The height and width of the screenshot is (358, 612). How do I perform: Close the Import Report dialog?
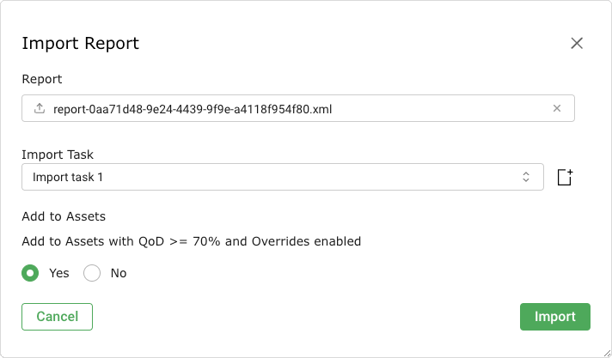(577, 44)
